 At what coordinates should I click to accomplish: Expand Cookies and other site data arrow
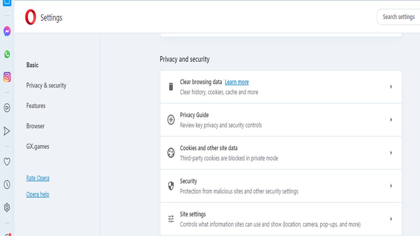coord(391,153)
